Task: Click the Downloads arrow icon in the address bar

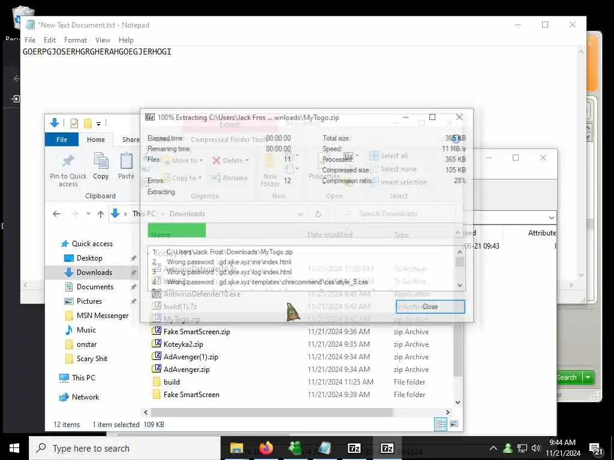Action: pyautogui.click(x=115, y=214)
